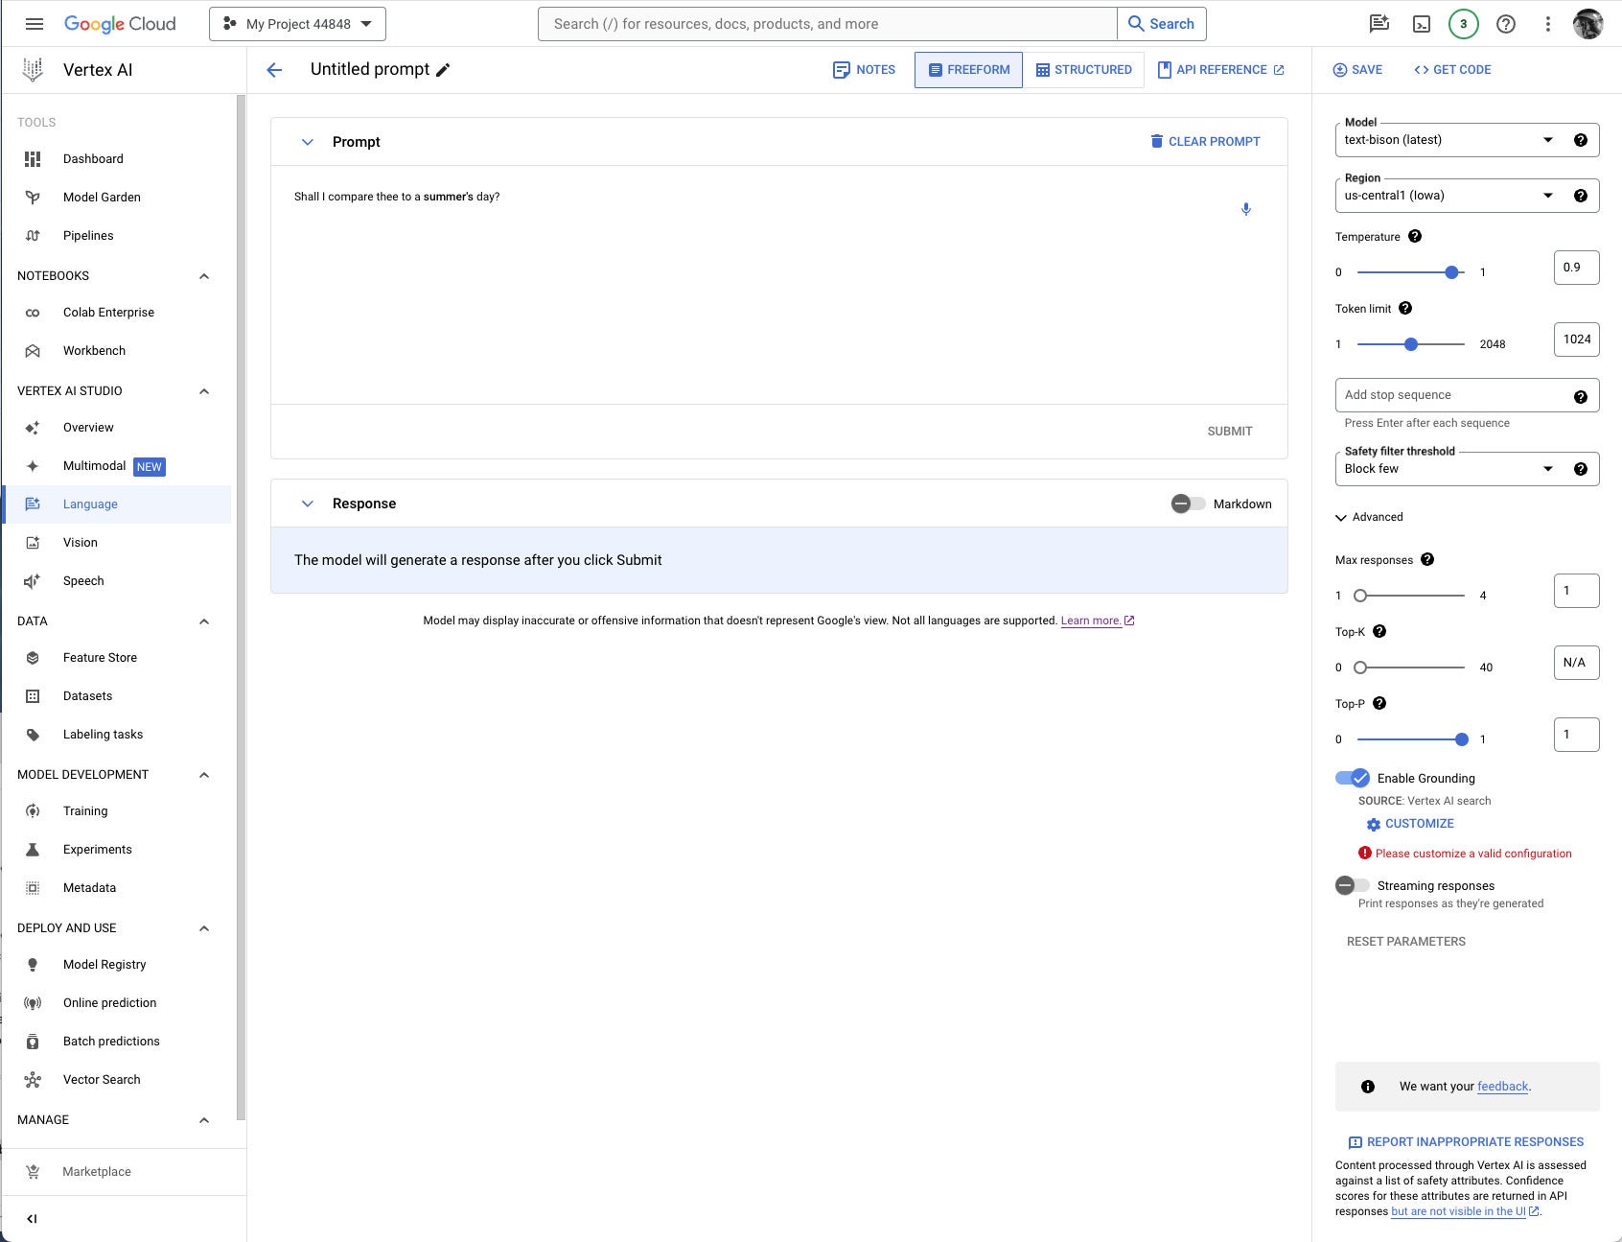Click RESET PARAMETERS

point(1405,942)
